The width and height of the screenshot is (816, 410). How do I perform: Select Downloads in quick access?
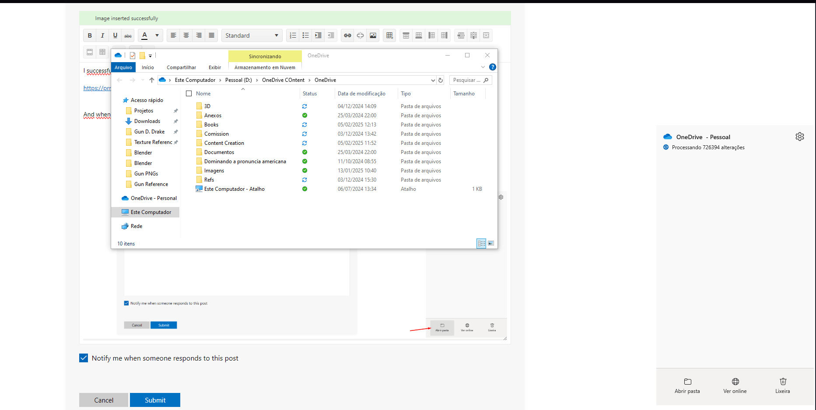tap(147, 121)
